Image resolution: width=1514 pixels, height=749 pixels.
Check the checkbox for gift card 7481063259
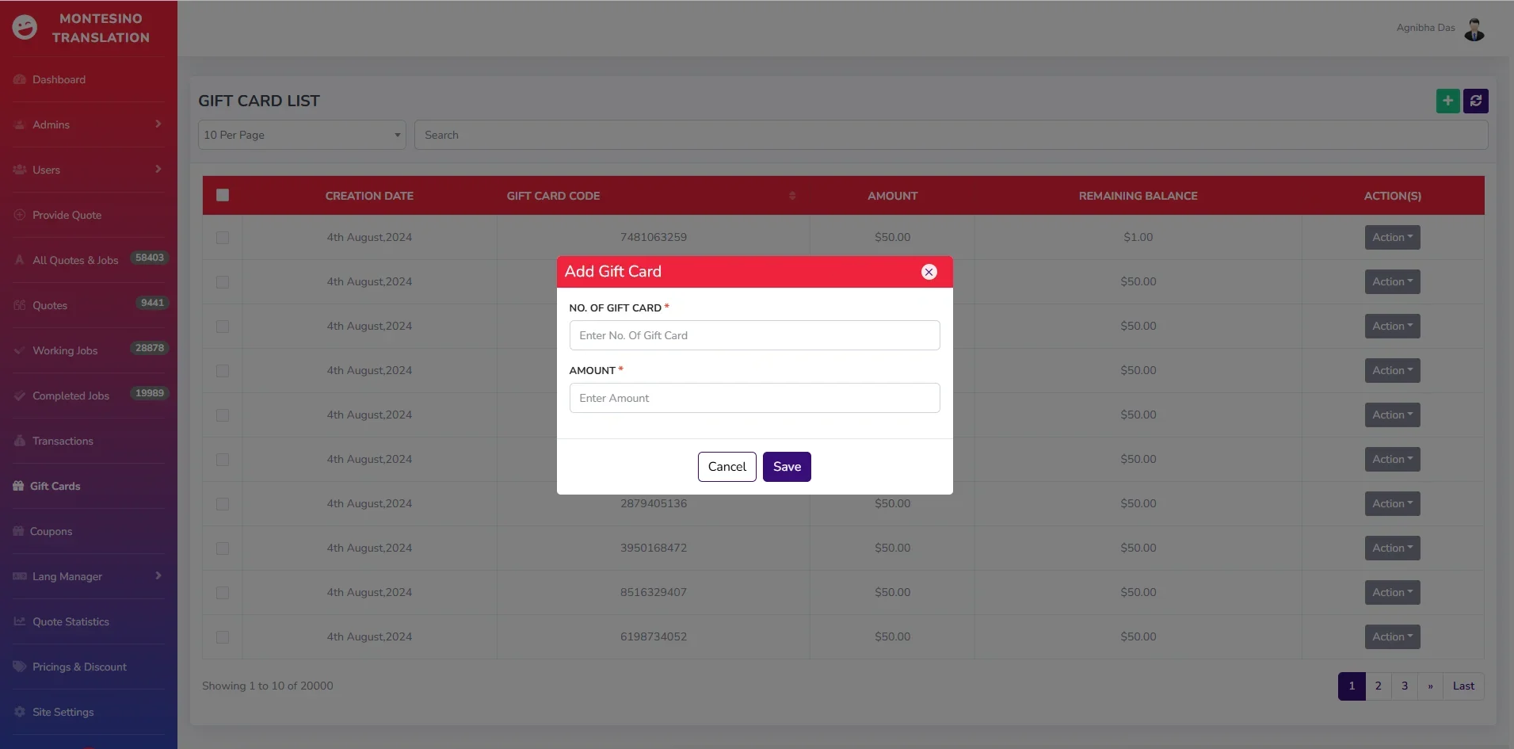223,238
